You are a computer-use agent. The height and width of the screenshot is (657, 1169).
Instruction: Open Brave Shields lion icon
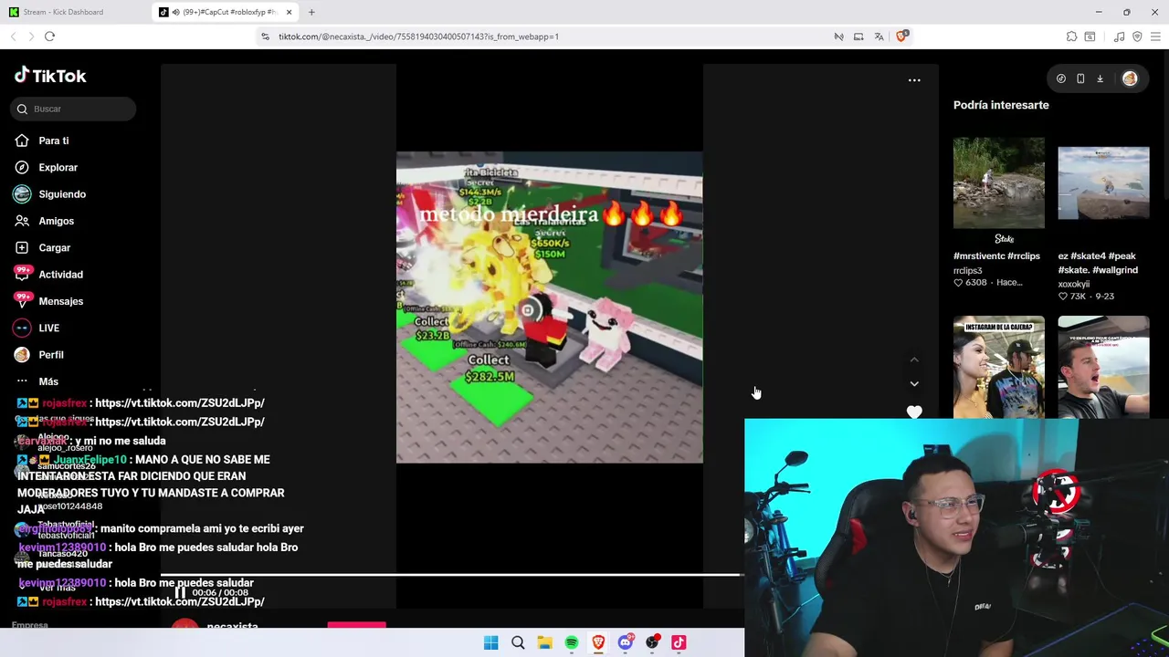click(901, 36)
